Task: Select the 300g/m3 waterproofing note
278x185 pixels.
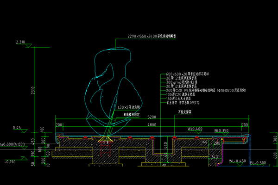Action: point(182,82)
